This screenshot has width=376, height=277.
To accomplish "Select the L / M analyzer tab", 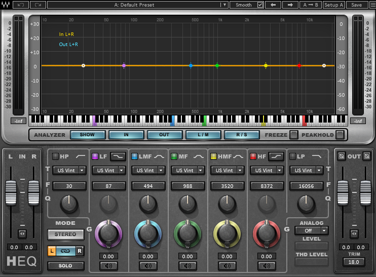I will (203, 135).
